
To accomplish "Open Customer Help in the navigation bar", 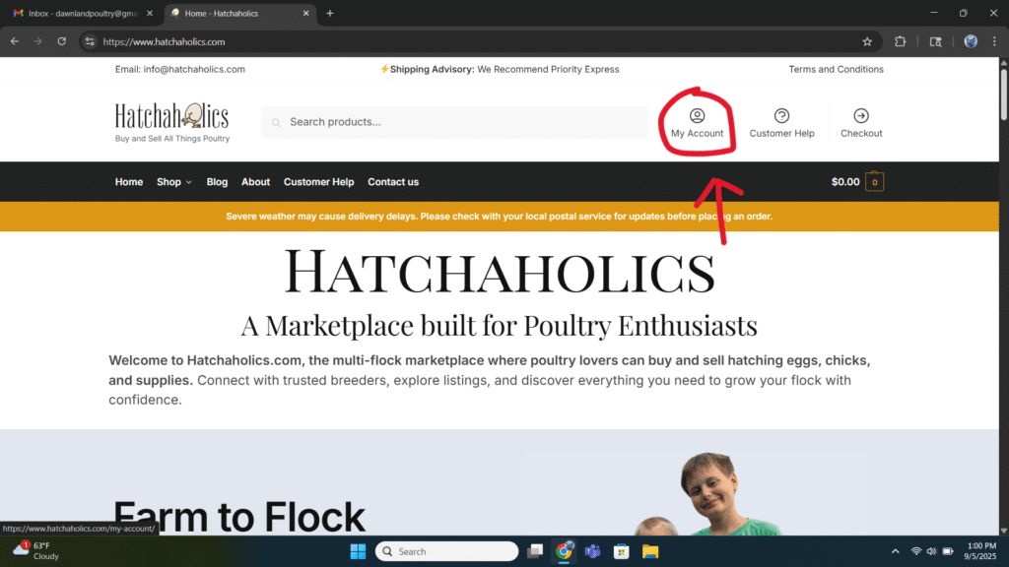I will (x=318, y=182).
